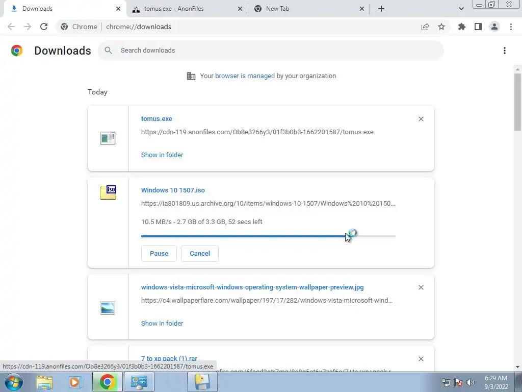Click the network tray icon
Screen dimensions: 522x392
[x=446, y=382]
